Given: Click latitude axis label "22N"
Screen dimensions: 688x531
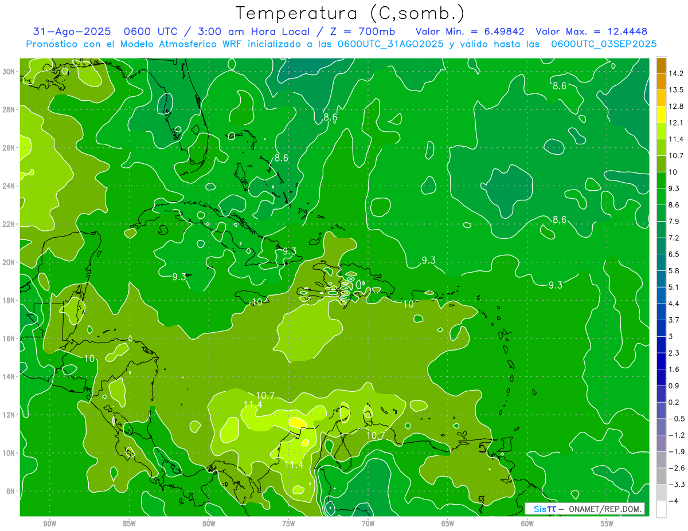Looking at the screenshot, I should coord(9,224).
